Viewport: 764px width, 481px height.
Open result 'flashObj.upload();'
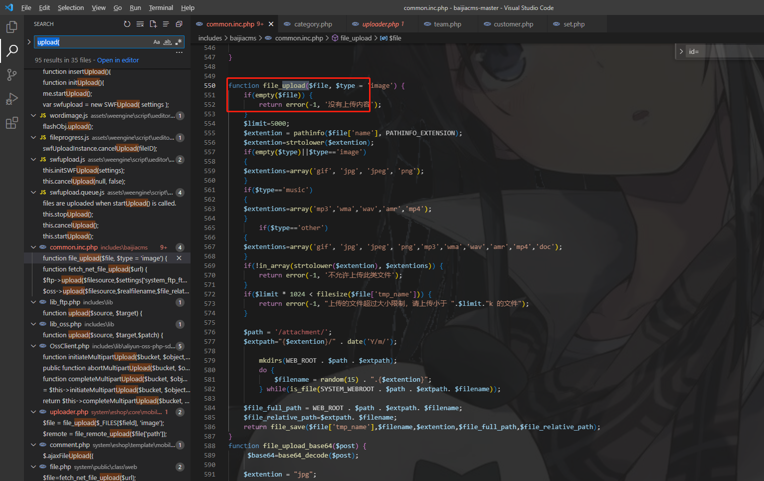pyautogui.click(x=68, y=127)
